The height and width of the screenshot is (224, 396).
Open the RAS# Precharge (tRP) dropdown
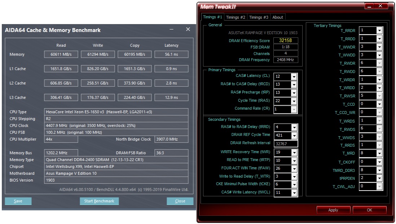(294, 93)
